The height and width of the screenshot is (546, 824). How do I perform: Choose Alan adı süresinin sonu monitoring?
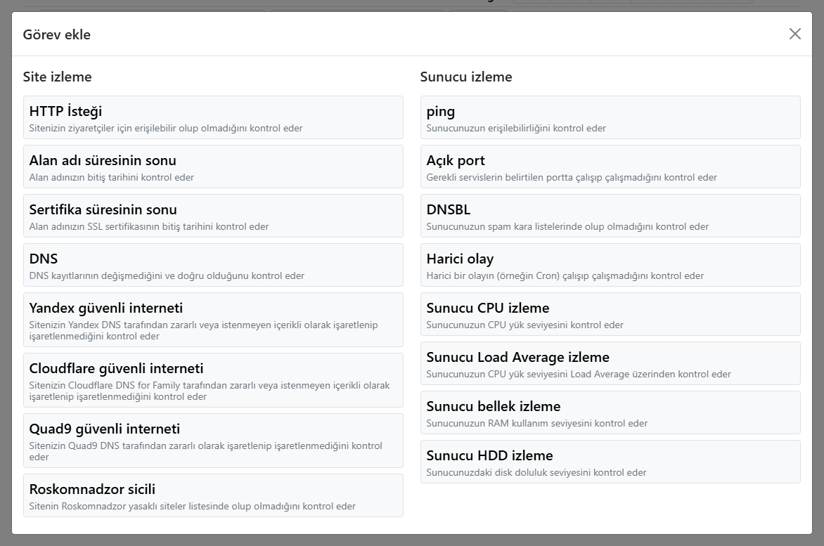coord(213,167)
